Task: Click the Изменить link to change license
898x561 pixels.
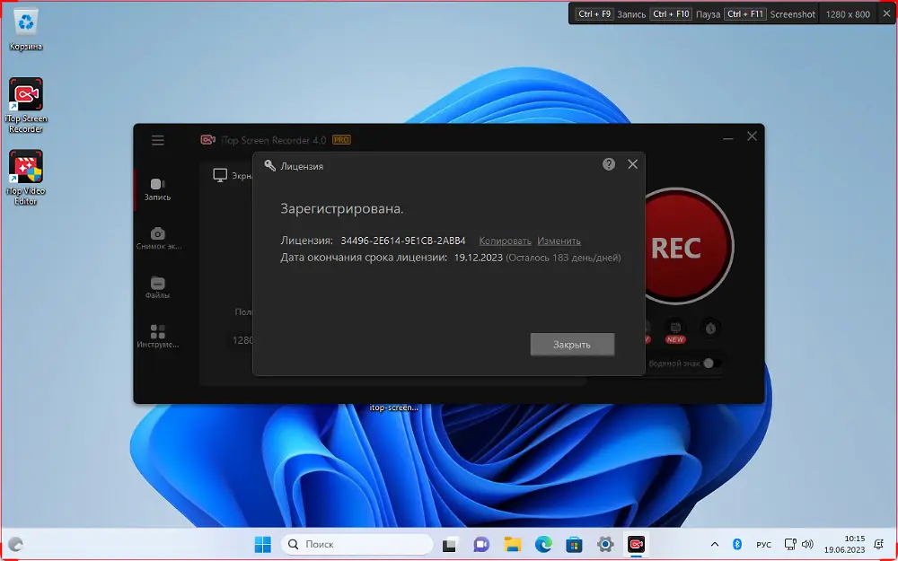Action: point(559,241)
